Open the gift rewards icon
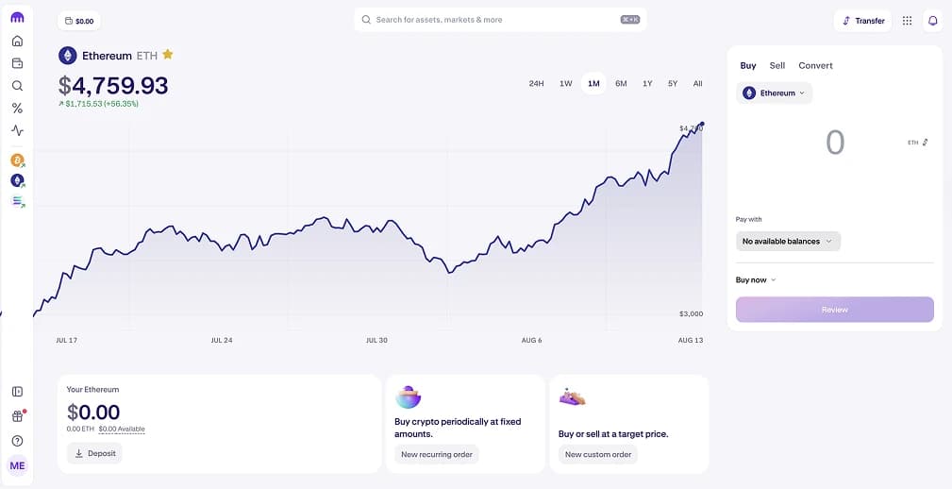 point(17,416)
